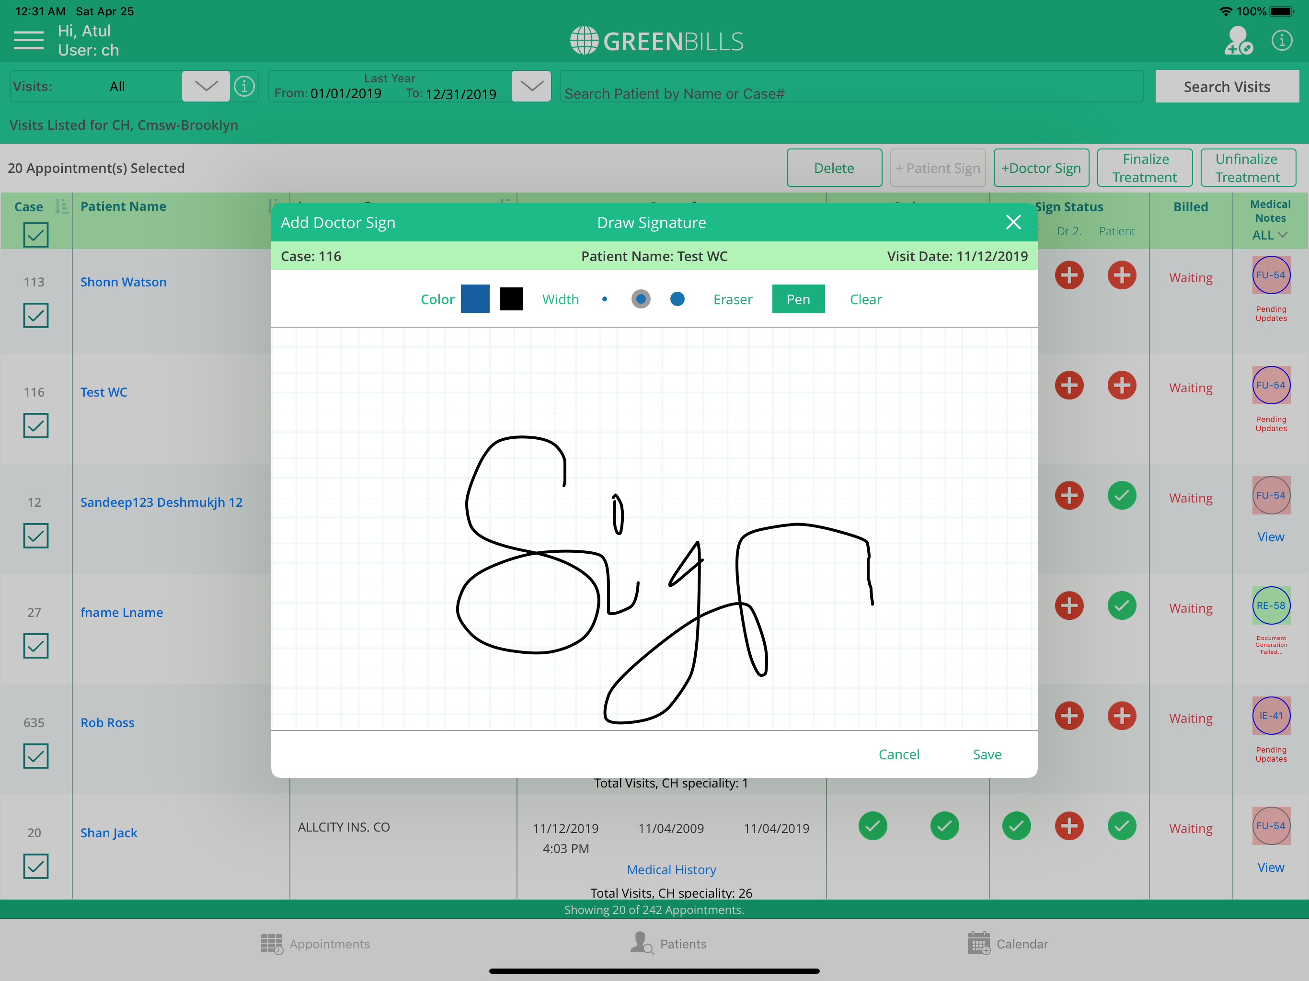Viewport: 1309px width, 981px height.
Task: Click Dr 2 red plus for fname Lname
Action: (1069, 605)
